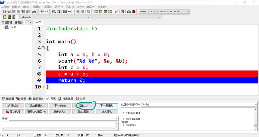The width and height of the screenshot is (259, 137).
Task: Click the c = 13 watch entry
Action: click(13, 27)
